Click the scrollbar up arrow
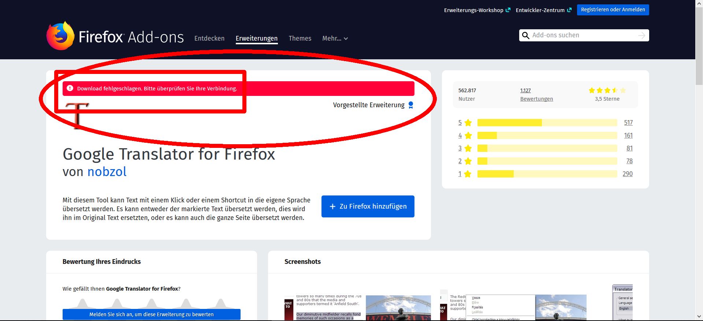This screenshot has height=321, width=703. tap(699, 3)
